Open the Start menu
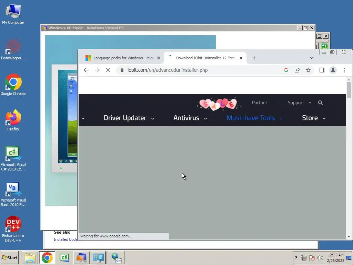This screenshot has width=353, height=265. click(x=10, y=258)
